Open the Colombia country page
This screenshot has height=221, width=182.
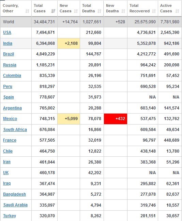(12, 76)
